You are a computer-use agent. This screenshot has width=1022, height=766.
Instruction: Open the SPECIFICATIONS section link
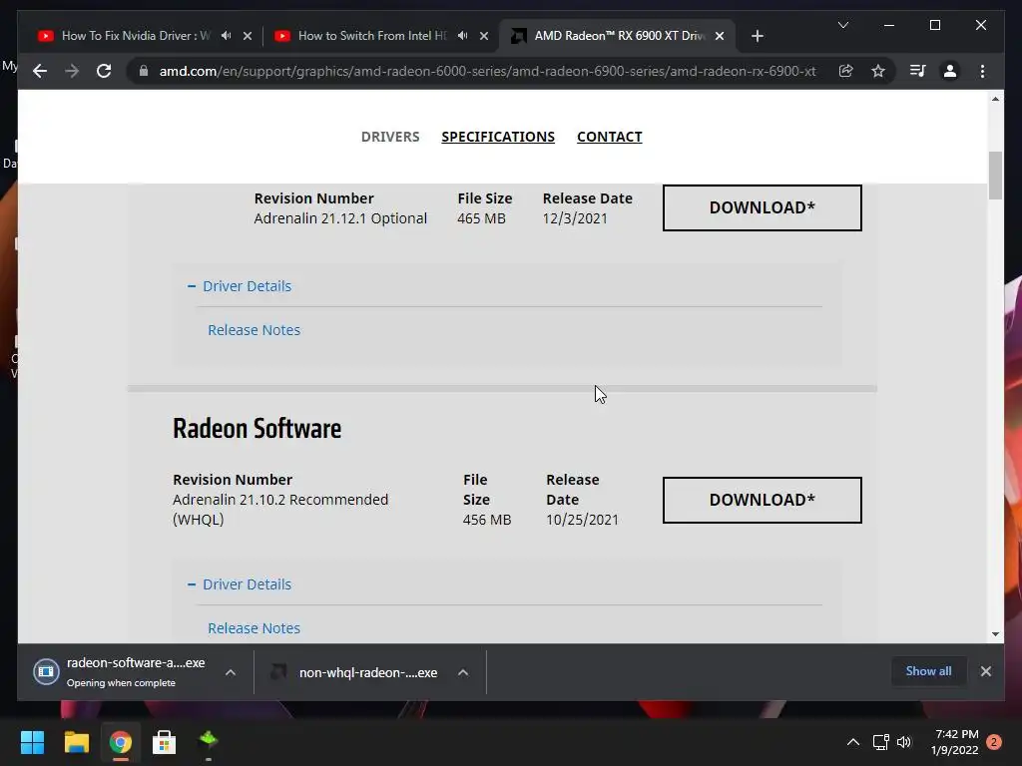click(x=498, y=137)
